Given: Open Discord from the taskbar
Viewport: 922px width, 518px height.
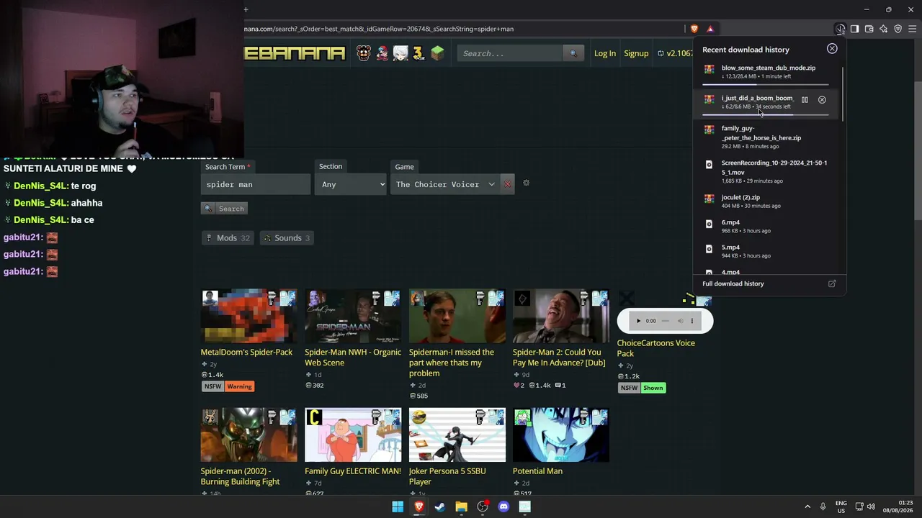Looking at the screenshot, I should 503,506.
